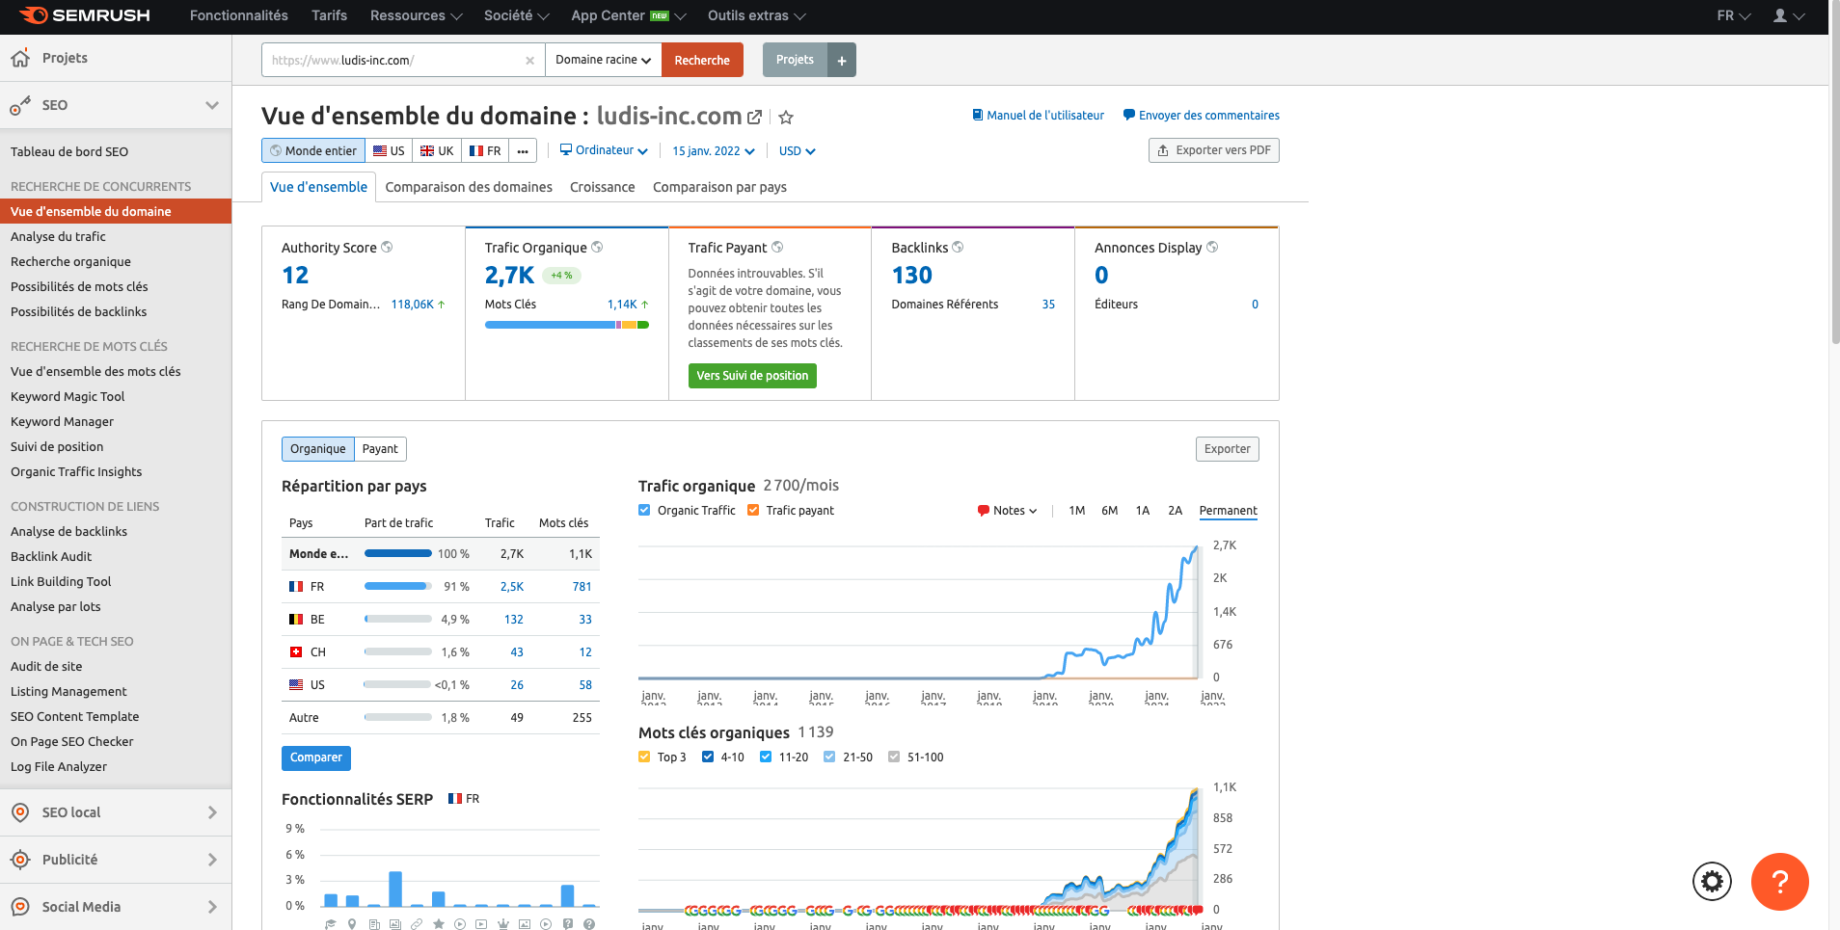Uncheck the Organic Traffic checkbox
Viewport: 1840px width, 930px height.
tap(644, 511)
